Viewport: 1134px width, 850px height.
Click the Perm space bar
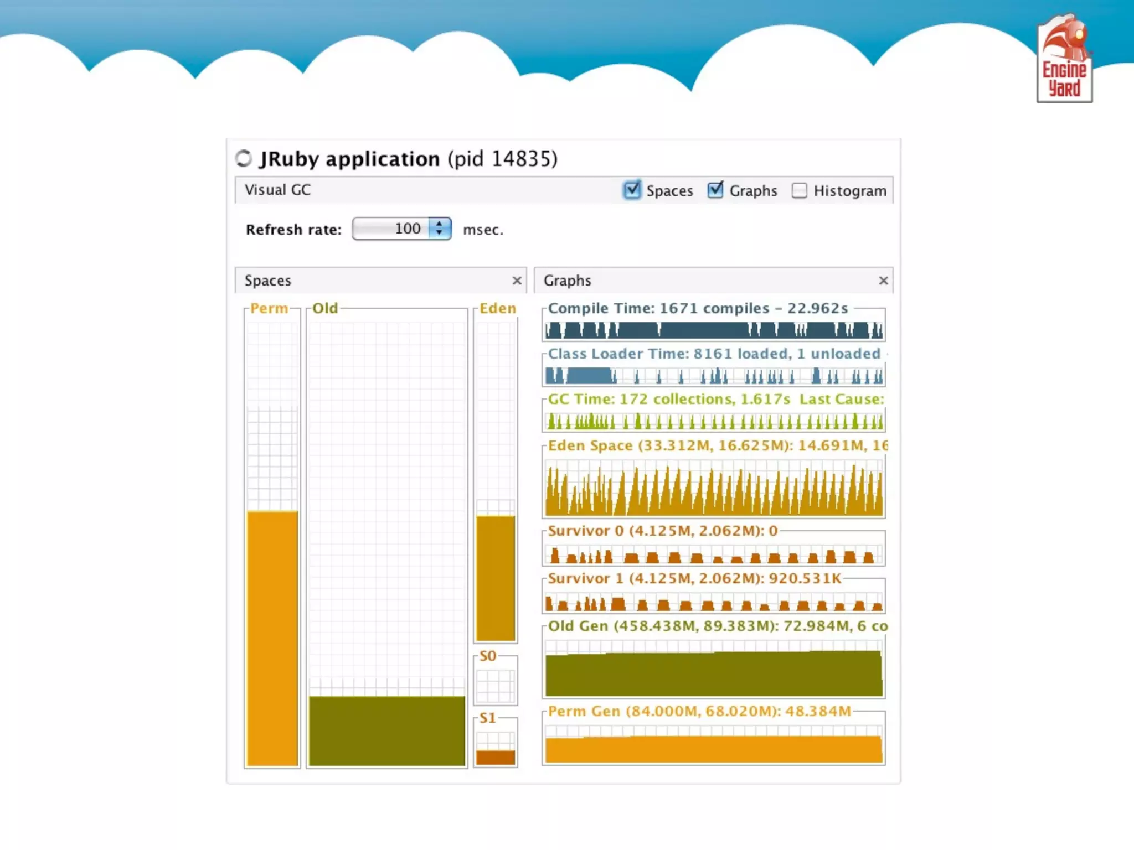click(272, 637)
